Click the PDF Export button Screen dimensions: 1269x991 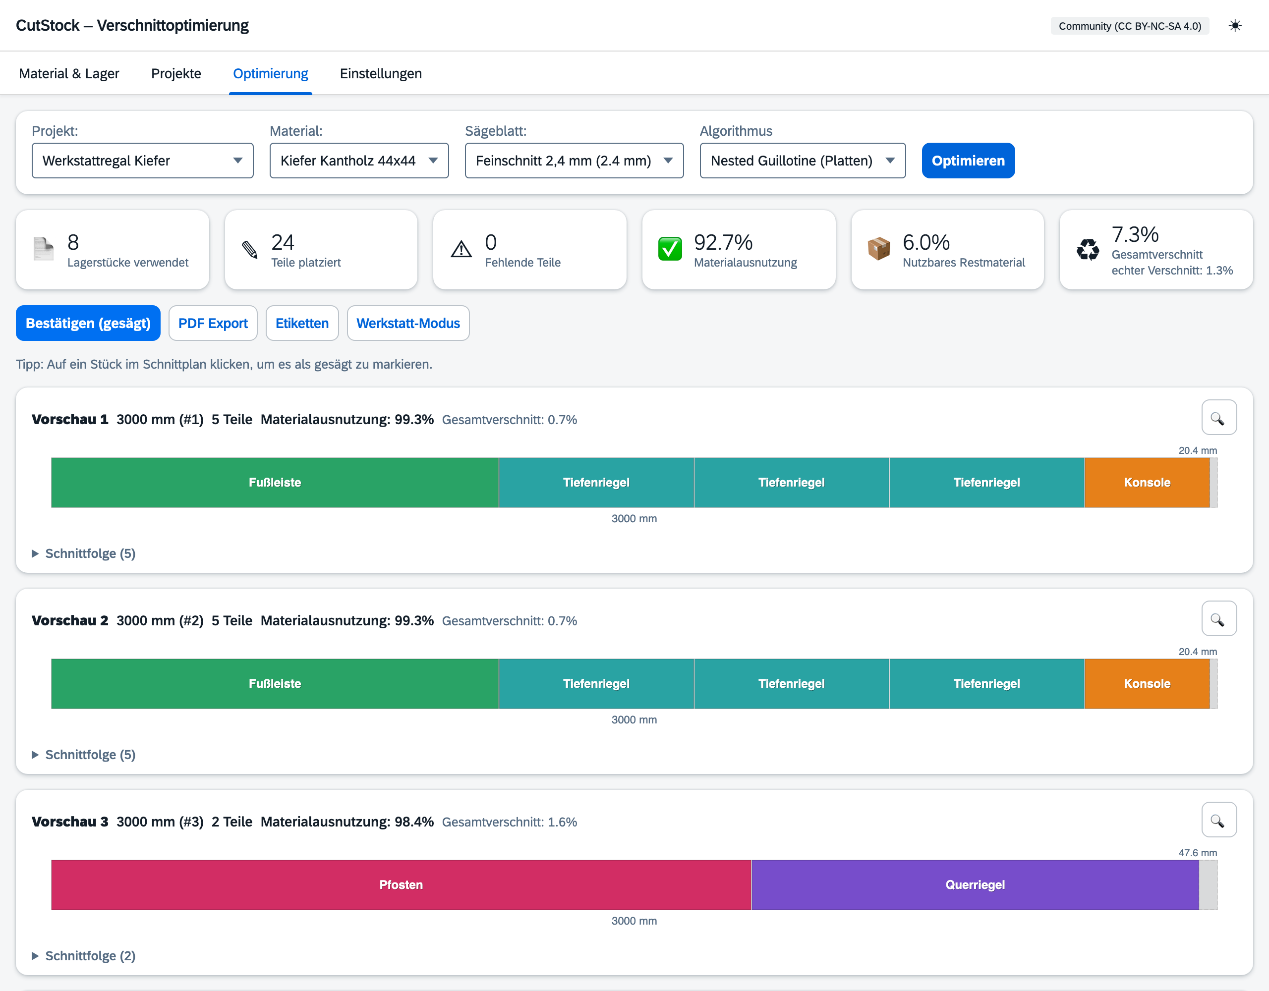(x=213, y=323)
